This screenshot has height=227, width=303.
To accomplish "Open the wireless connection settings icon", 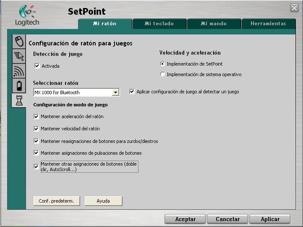I will pyautogui.click(x=19, y=71).
